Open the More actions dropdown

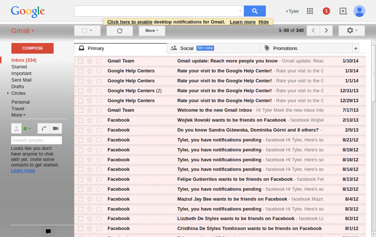(152, 30)
